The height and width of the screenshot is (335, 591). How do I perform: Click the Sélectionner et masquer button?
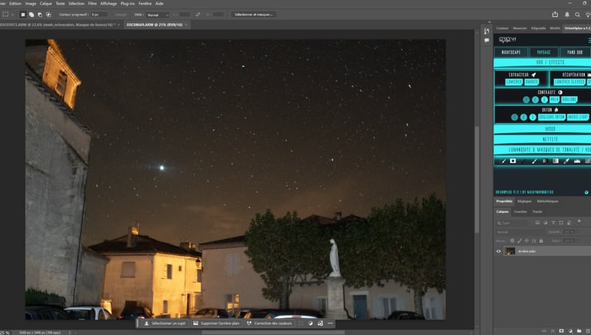click(254, 15)
